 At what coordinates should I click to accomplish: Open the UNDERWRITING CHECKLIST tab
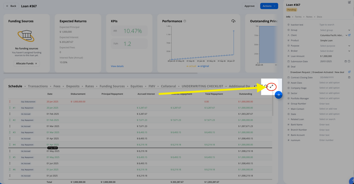tap(202, 86)
